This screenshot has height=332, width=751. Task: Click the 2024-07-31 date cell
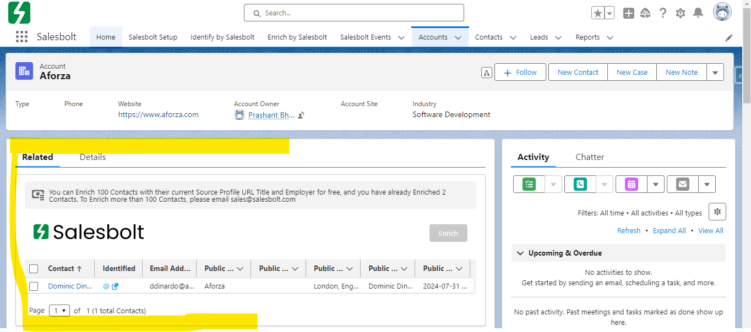[444, 286]
